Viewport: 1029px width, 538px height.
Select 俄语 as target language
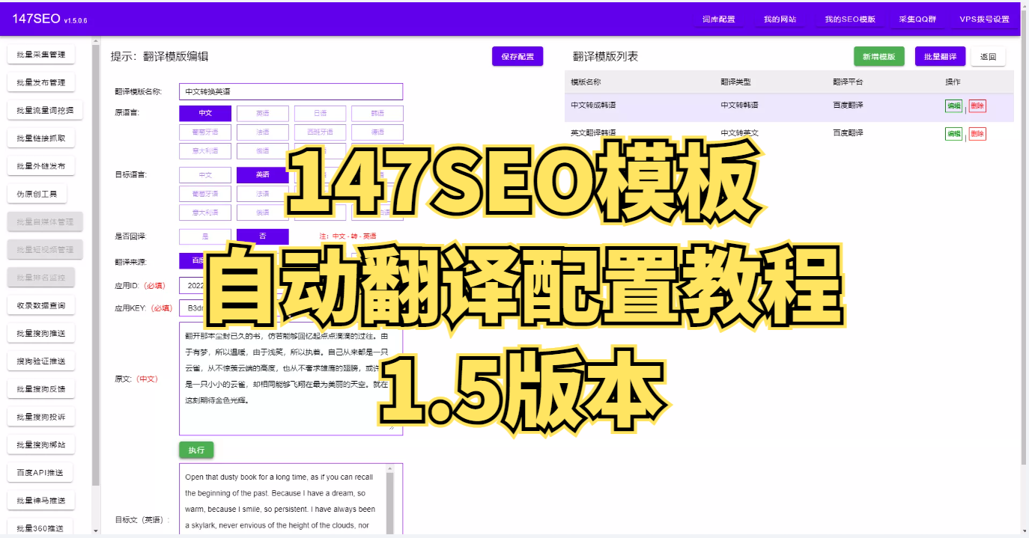point(262,213)
